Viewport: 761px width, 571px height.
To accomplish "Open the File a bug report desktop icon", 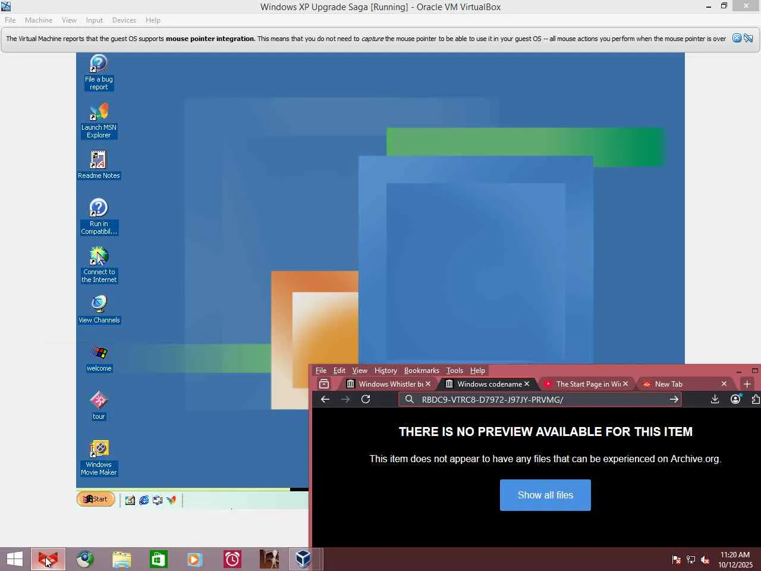I will point(99,73).
